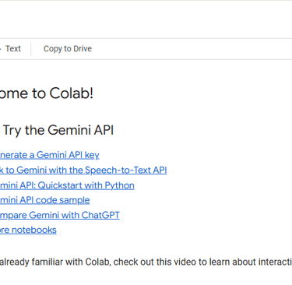Click the word Drive in Copy to Drive
The height and width of the screenshot is (285, 292).
coord(83,48)
